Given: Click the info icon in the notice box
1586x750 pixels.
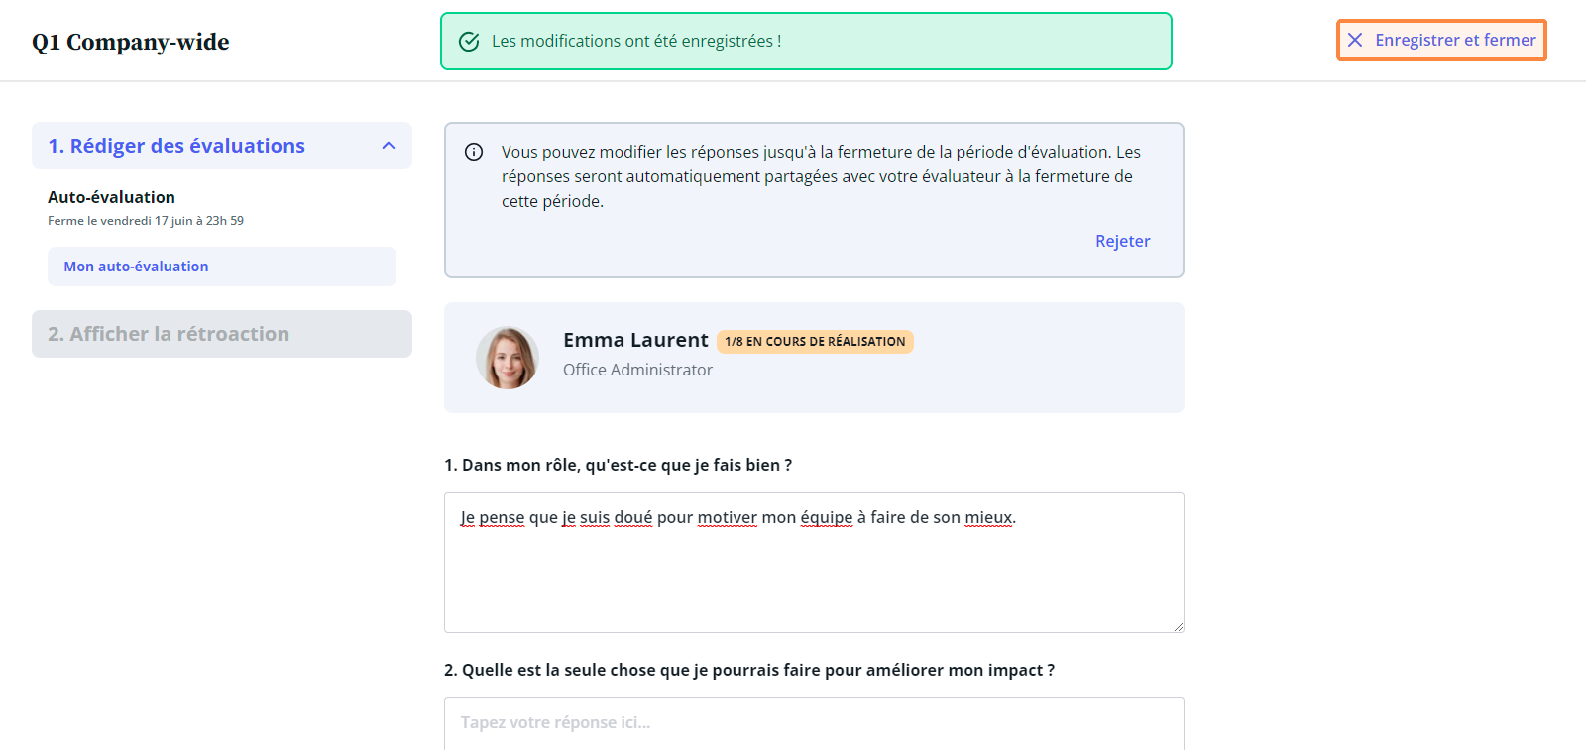Looking at the screenshot, I should tap(473, 152).
